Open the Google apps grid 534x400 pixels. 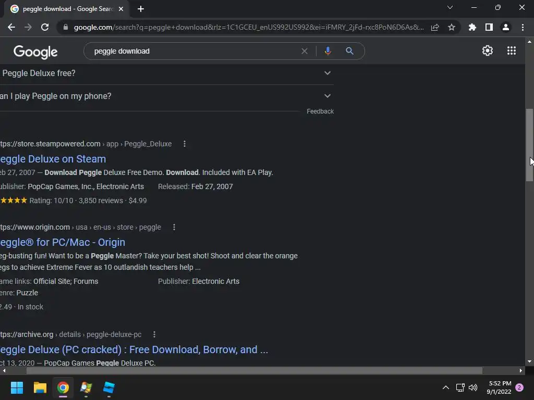tap(512, 51)
